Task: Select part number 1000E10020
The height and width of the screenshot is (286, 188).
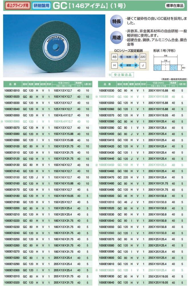Action: [x=12, y=97]
